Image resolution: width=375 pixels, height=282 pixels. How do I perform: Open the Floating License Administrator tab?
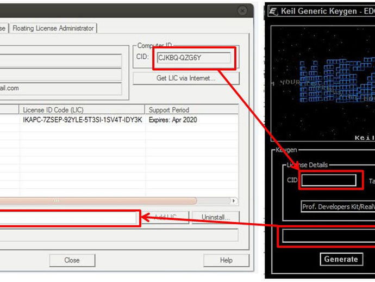[53, 28]
